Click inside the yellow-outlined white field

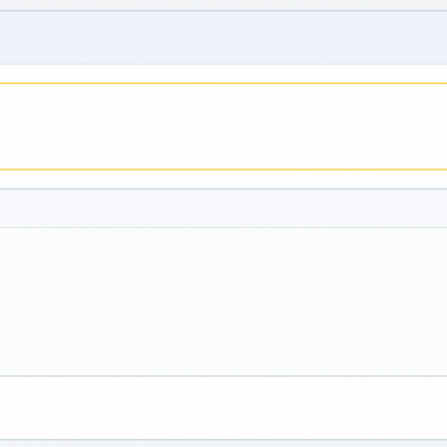point(223,127)
